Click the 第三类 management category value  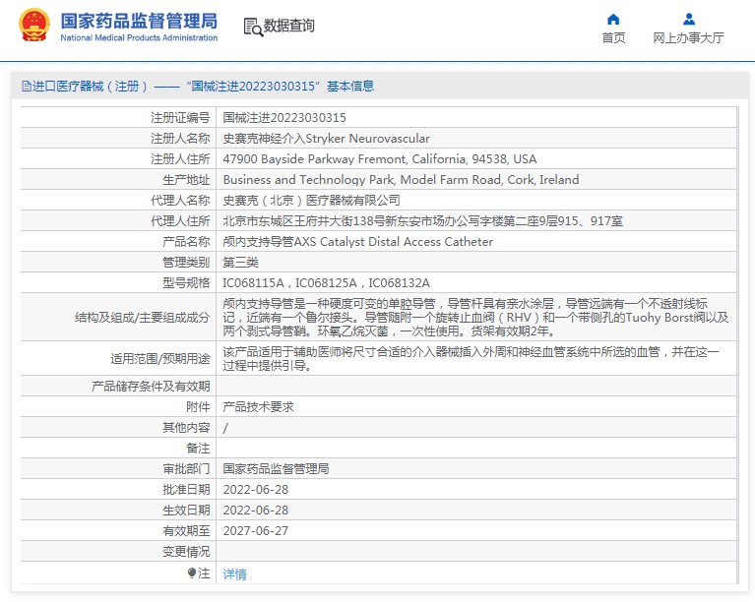point(240,263)
